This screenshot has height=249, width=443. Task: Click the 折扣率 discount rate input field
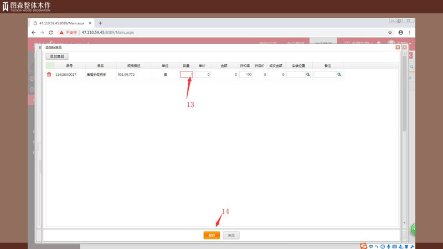click(246, 74)
